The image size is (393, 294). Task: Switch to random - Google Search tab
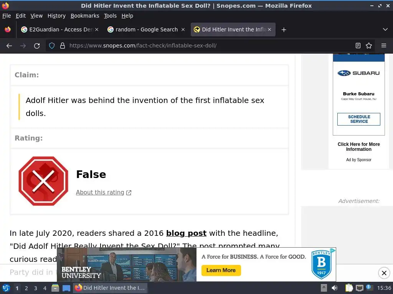click(146, 29)
